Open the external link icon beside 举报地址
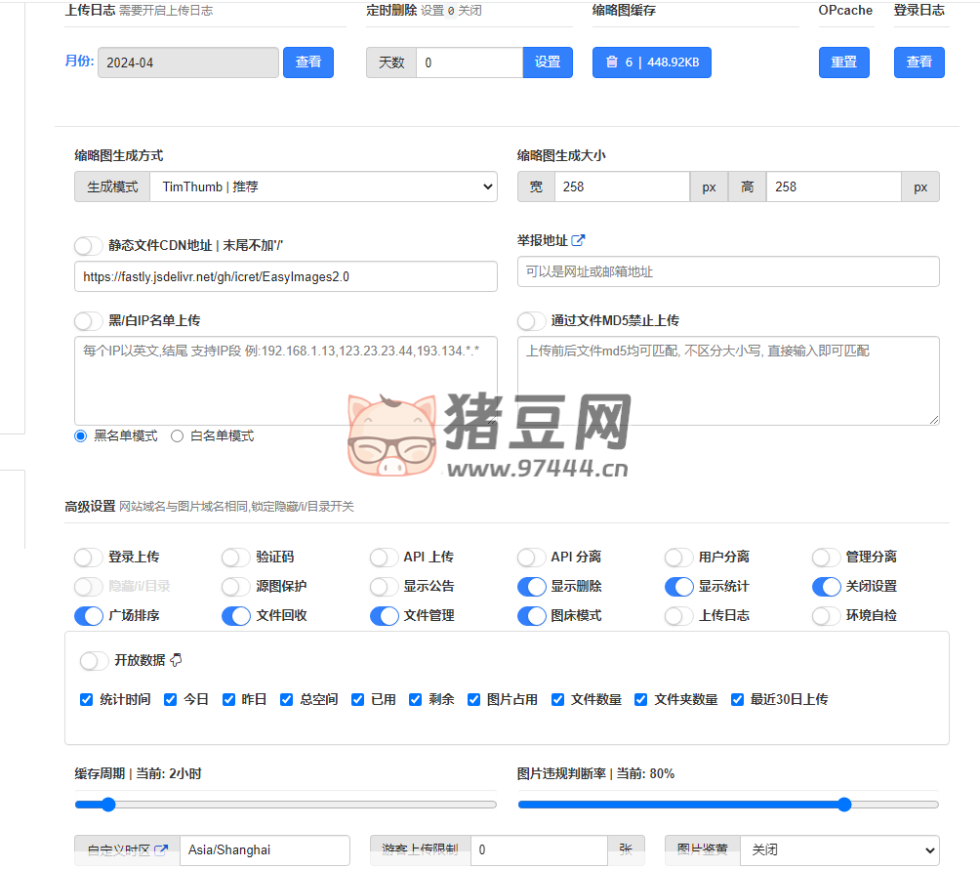980x869 pixels. [578, 240]
